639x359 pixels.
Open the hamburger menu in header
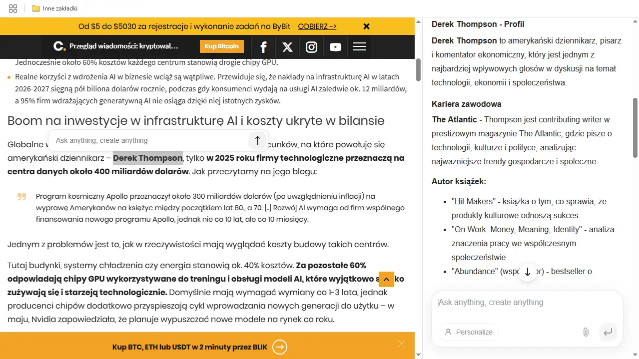(359, 47)
